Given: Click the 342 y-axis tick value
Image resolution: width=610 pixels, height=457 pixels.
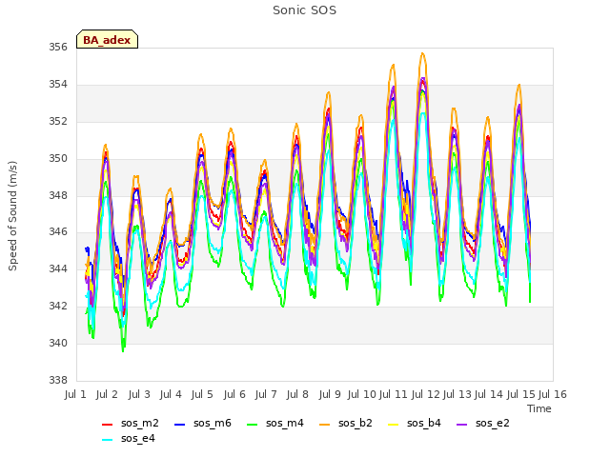Looking at the screenshot, I should tap(58, 306).
